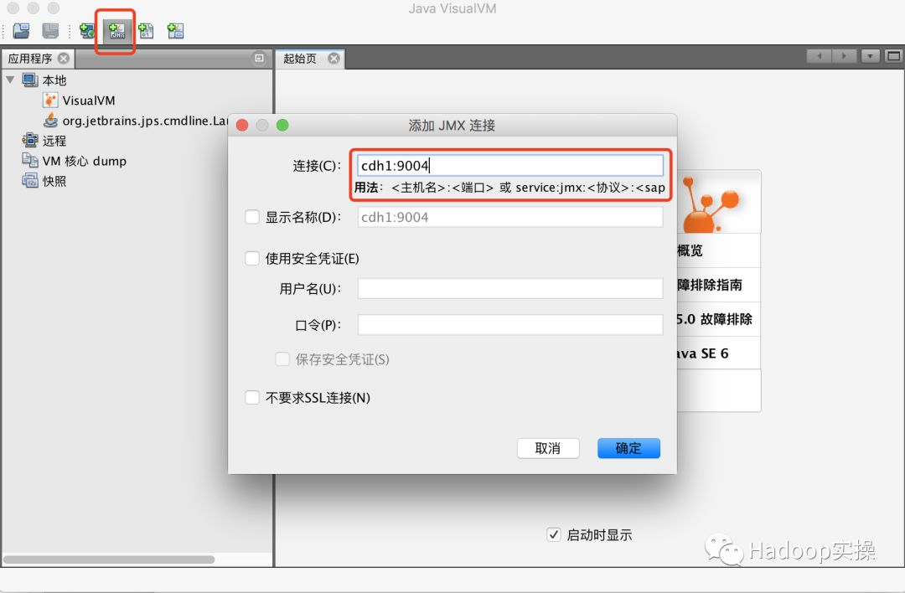Enable 不要求SSL连接(N) checkbox
Image resolution: width=905 pixels, height=593 pixels.
click(252, 398)
